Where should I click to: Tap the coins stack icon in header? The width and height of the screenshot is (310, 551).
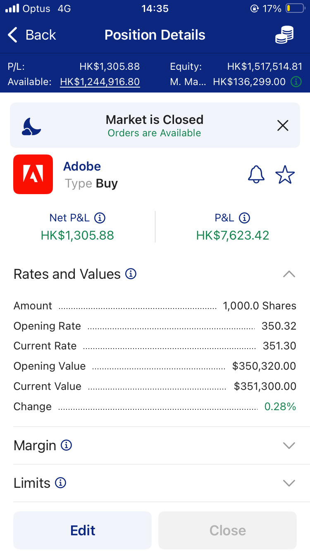click(x=284, y=35)
